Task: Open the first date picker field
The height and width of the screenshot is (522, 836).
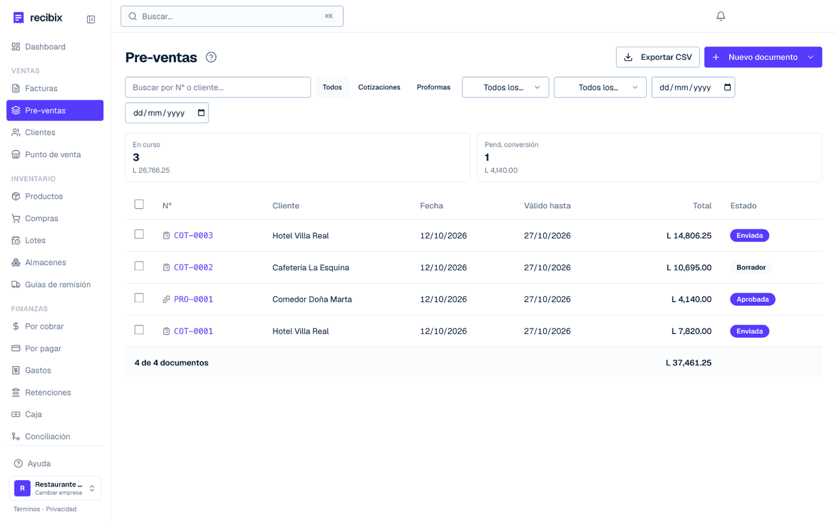Action: (693, 88)
